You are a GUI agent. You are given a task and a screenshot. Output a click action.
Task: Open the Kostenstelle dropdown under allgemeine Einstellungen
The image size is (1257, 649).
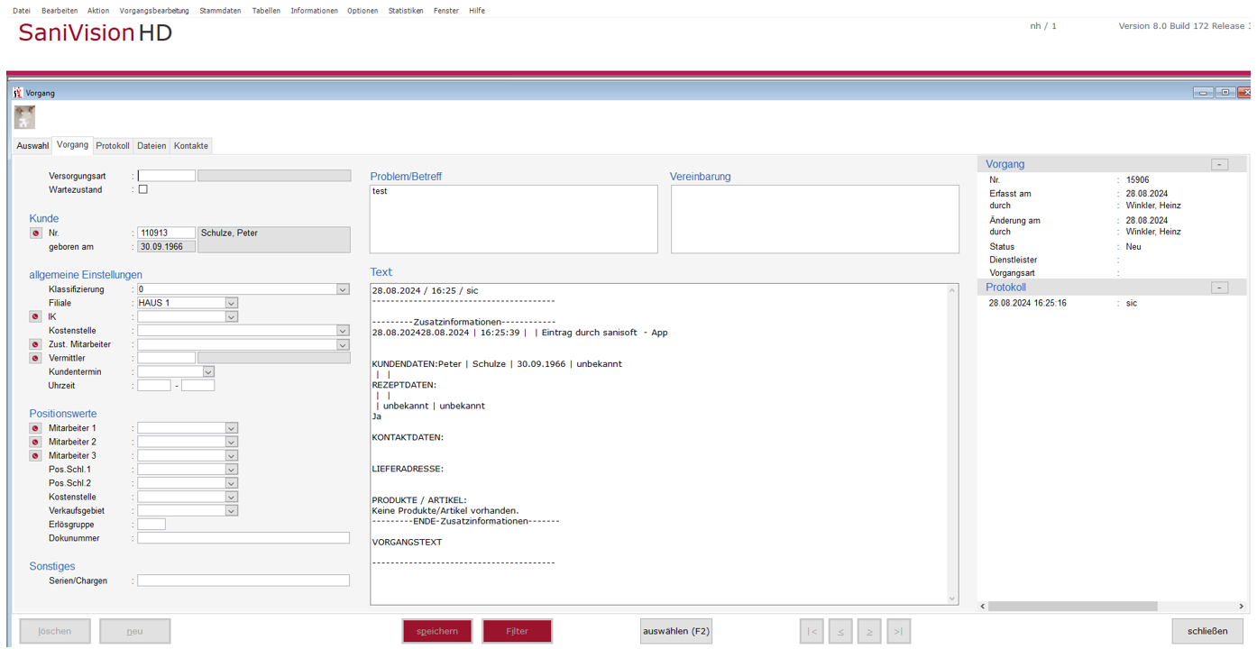(x=343, y=331)
